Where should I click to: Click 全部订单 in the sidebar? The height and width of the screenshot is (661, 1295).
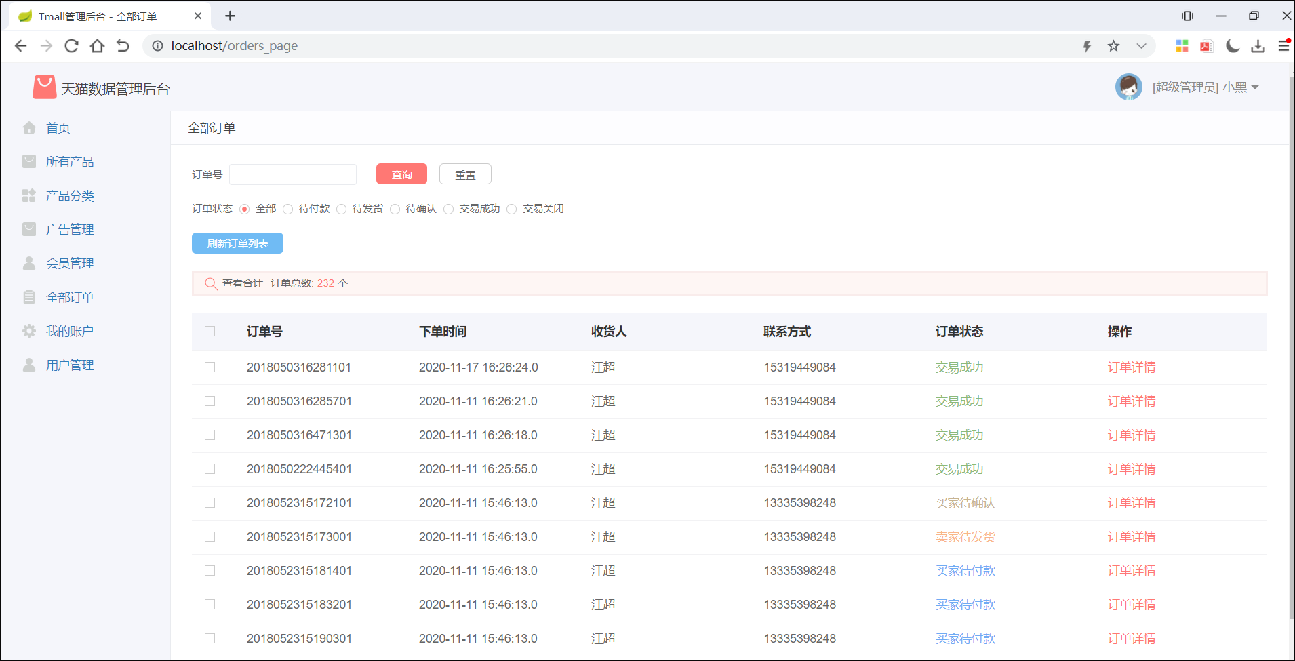[x=70, y=297]
